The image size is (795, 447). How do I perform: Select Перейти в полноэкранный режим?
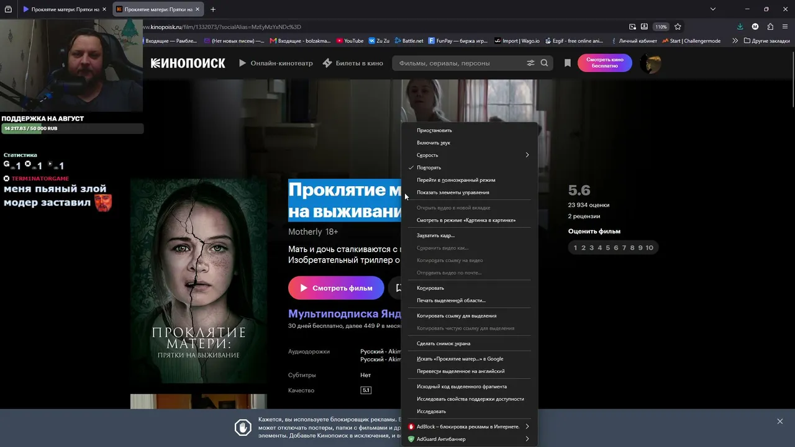[x=469, y=180]
